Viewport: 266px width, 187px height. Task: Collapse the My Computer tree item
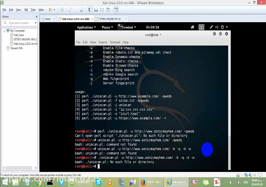pyautogui.click(x=4, y=30)
